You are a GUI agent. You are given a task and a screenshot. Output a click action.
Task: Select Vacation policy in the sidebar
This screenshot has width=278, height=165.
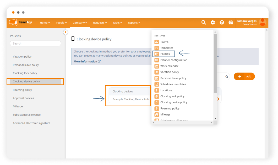(x=22, y=57)
